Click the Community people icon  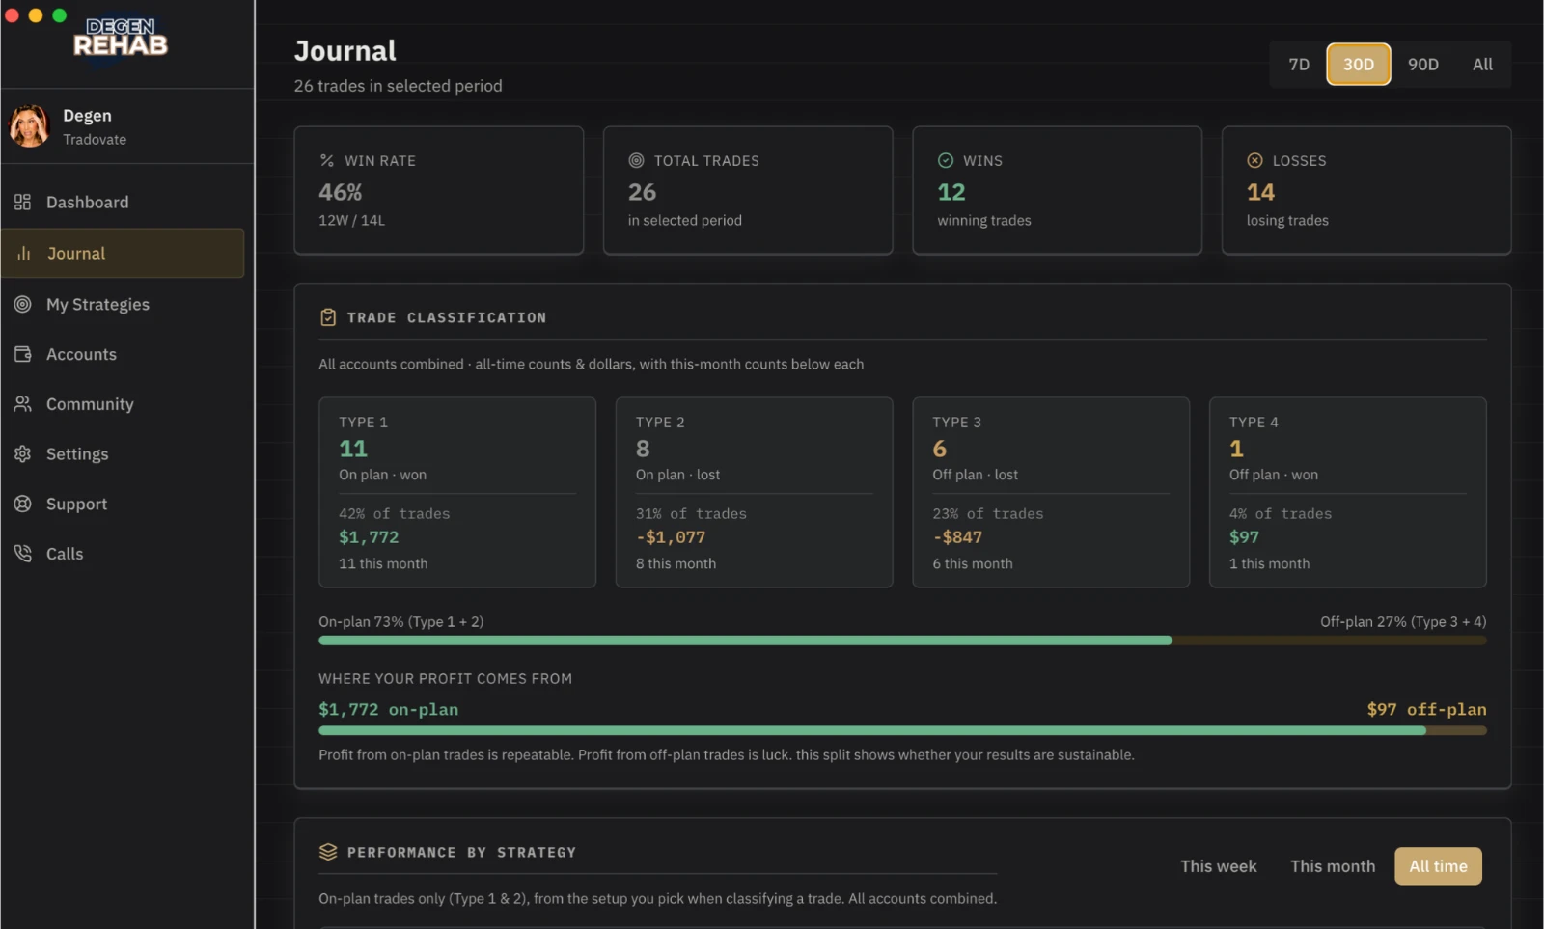pos(22,404)
